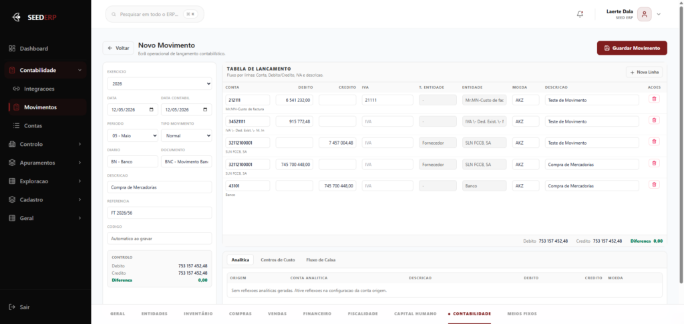Open Contas in the sidebar
Viewport: 684px width, 324px height.
pyautogui.click(x=46, y=125)
